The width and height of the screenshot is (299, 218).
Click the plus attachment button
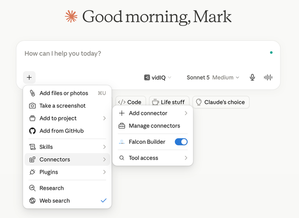coord(29,78)
